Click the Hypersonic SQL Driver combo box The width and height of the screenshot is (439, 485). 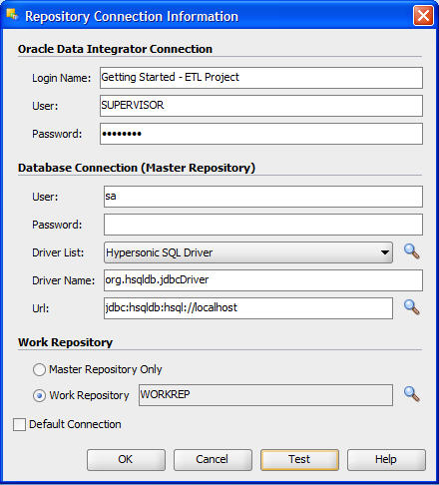tap(248, 252)
